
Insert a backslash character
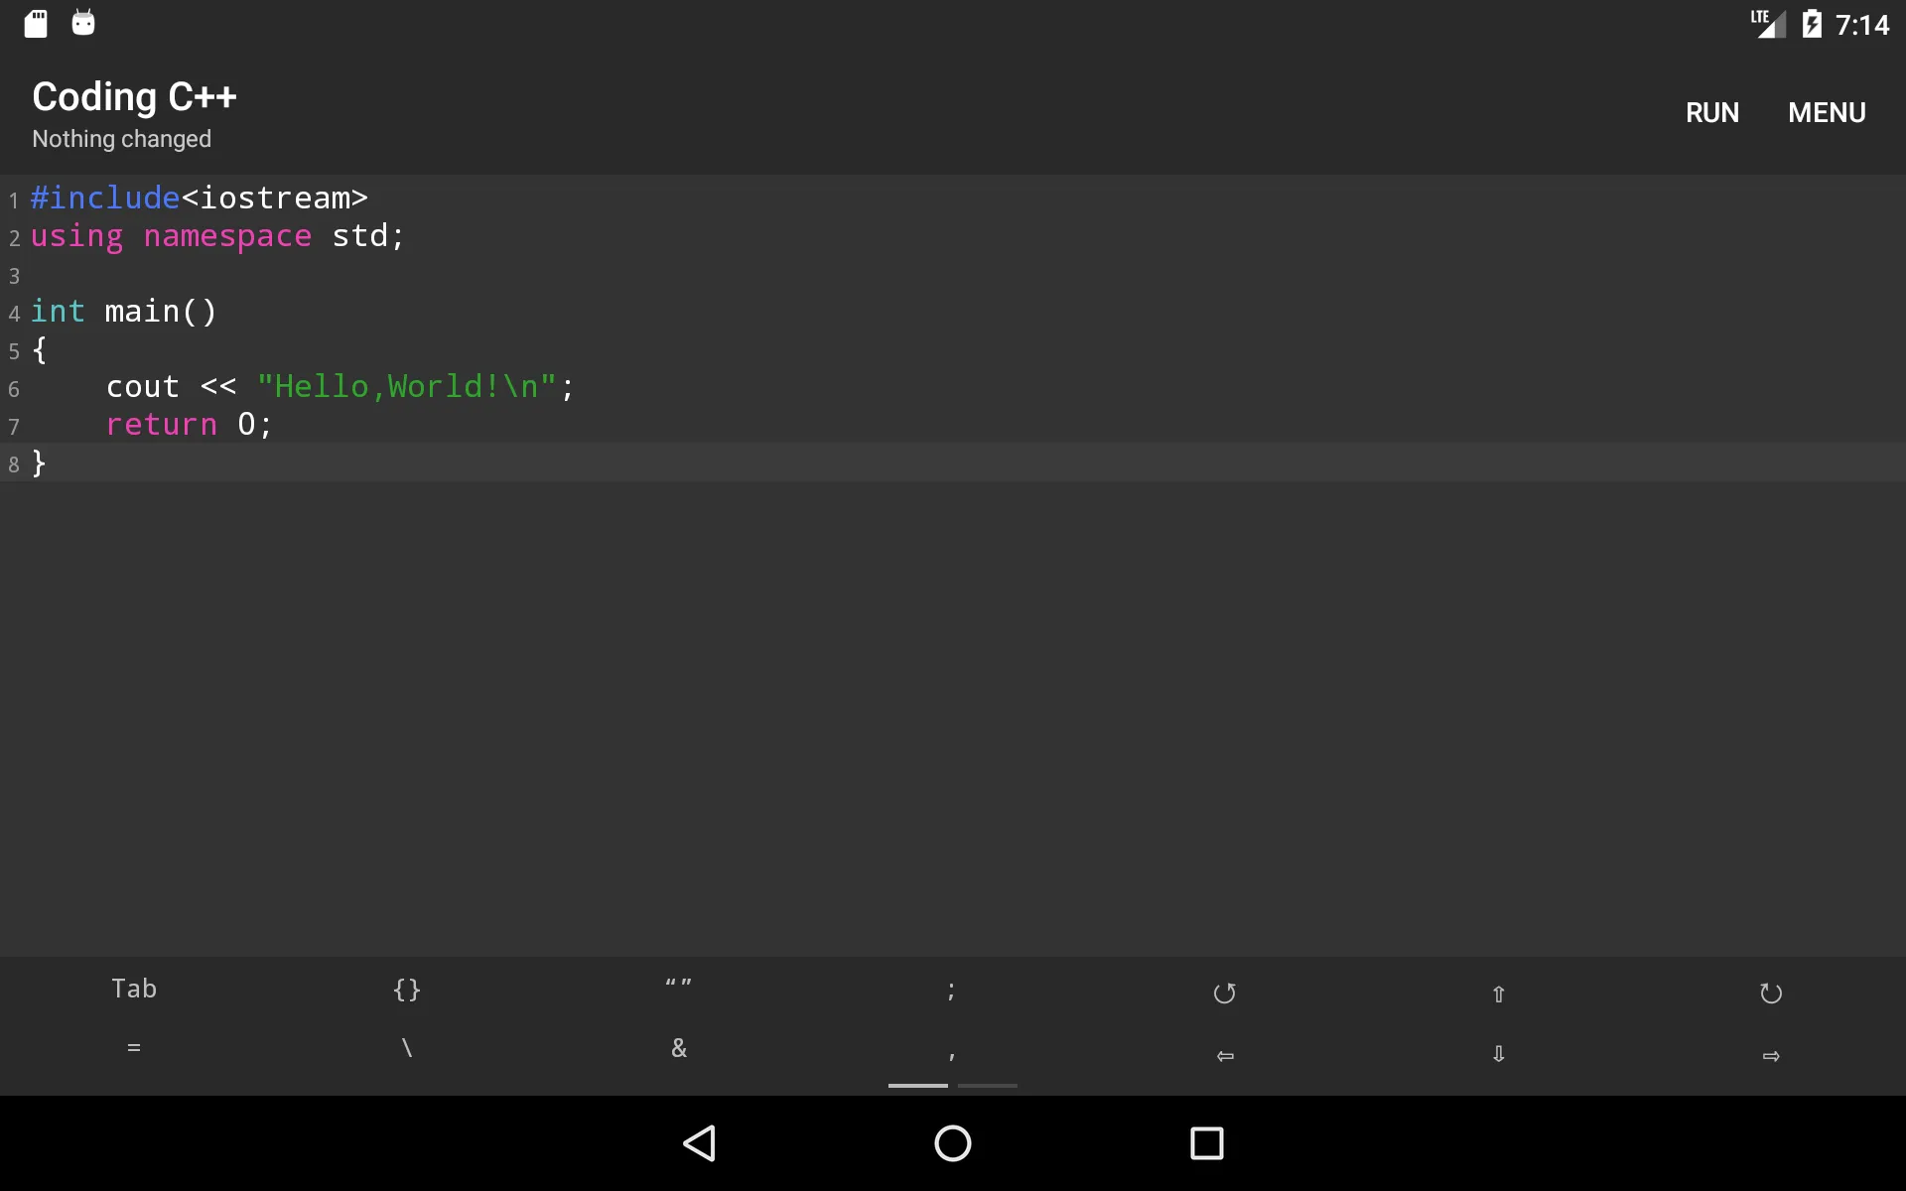pos(406,1048)
